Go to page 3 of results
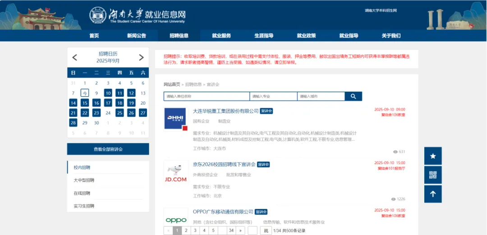487x235 pixels. click(x=195, y=230)
